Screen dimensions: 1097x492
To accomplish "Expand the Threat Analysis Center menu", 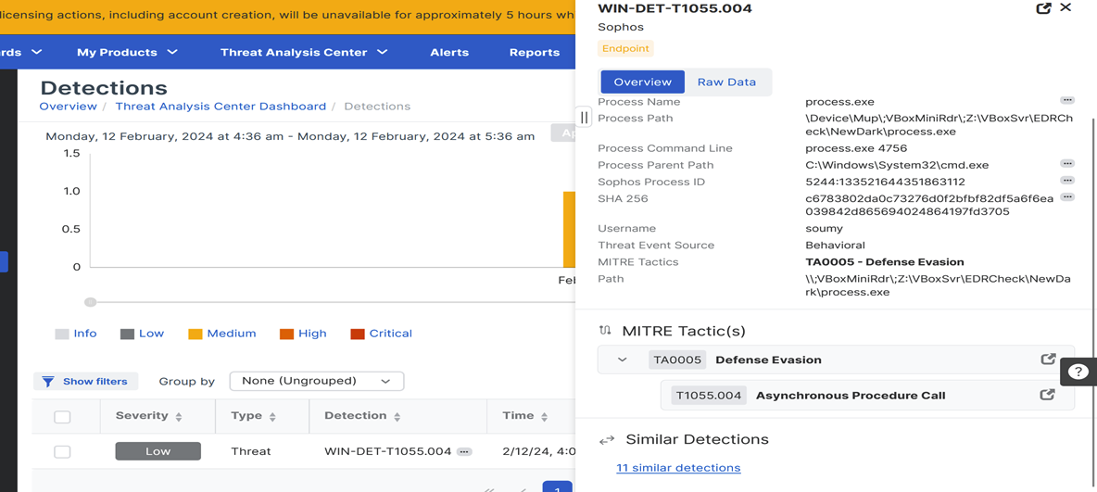I will click(304, 53).
